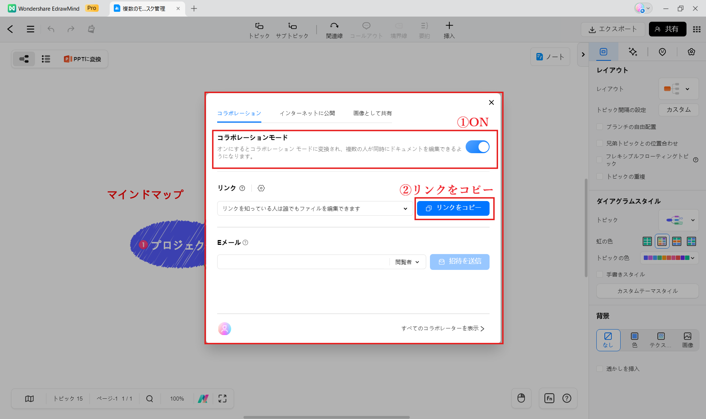Switch to the 画像として共有 tab
Screen dimensions: 706x419
pyautogui.click(x=372, y=113)
